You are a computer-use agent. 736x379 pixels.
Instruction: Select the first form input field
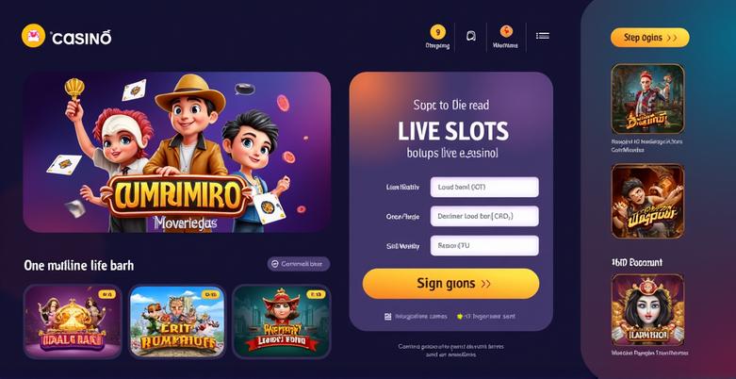pyautogui.click(x=484, y=187)
